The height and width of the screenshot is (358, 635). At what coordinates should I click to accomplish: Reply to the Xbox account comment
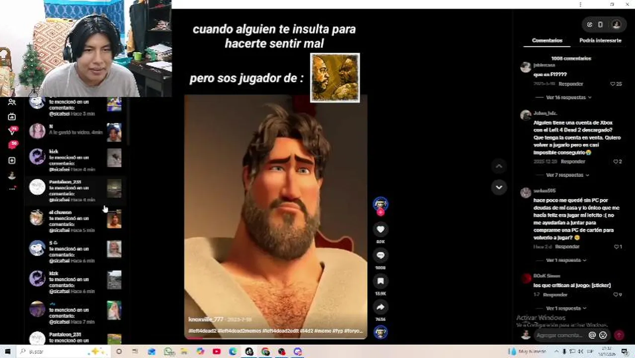[x=573, y=162]
